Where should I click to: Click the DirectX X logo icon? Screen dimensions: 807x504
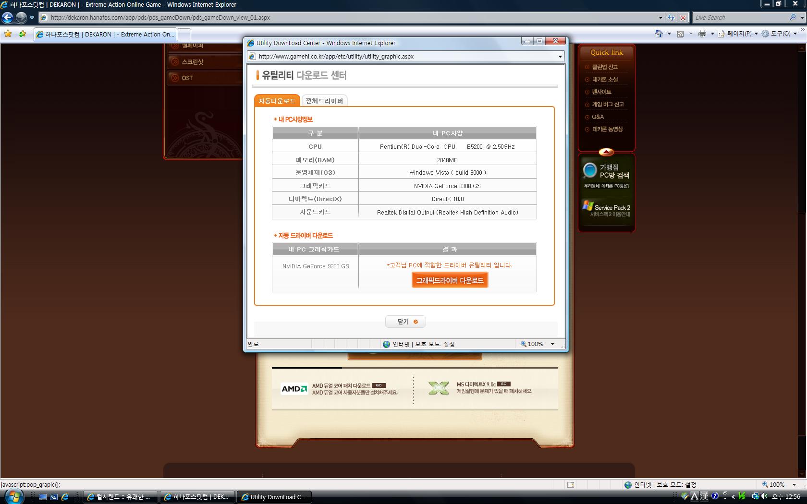[439, 388]
